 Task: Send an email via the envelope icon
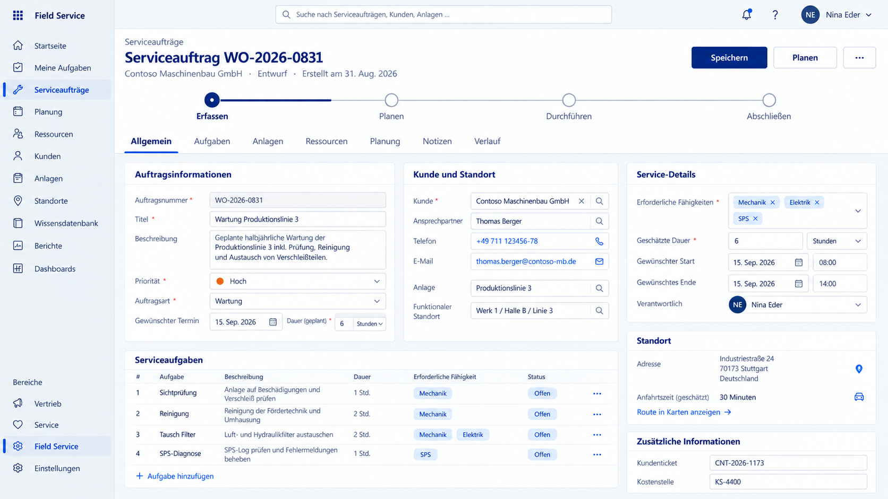click(599, 261)
